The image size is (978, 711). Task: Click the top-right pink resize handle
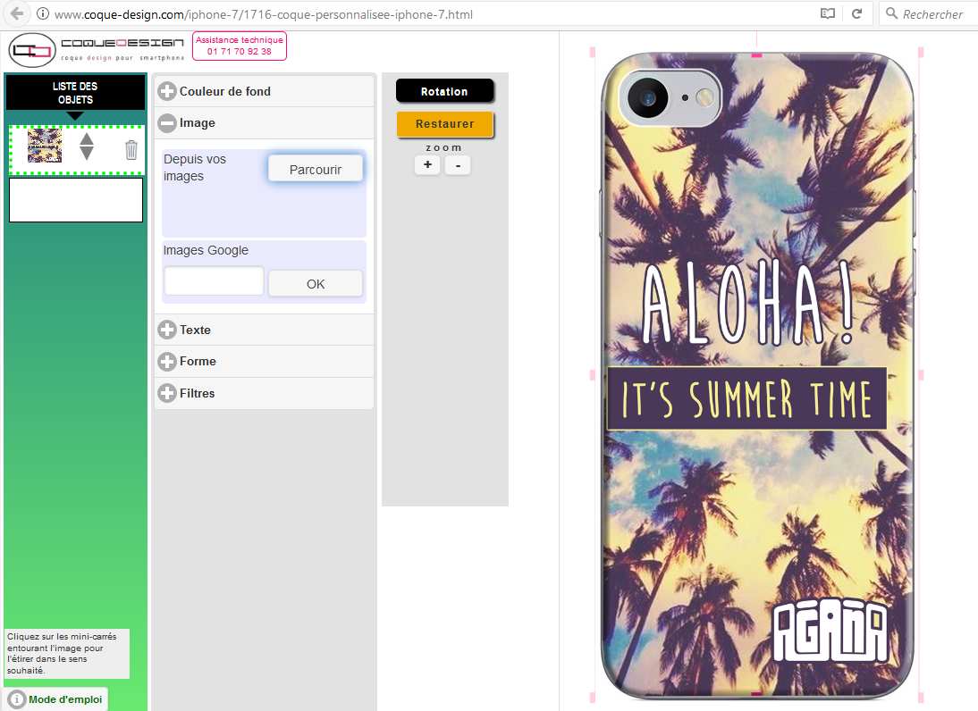click(x=921, y=53)
